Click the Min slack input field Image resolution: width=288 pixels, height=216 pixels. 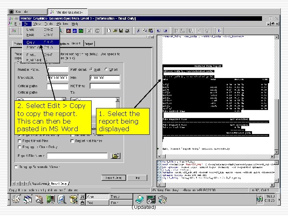(105, 78)
